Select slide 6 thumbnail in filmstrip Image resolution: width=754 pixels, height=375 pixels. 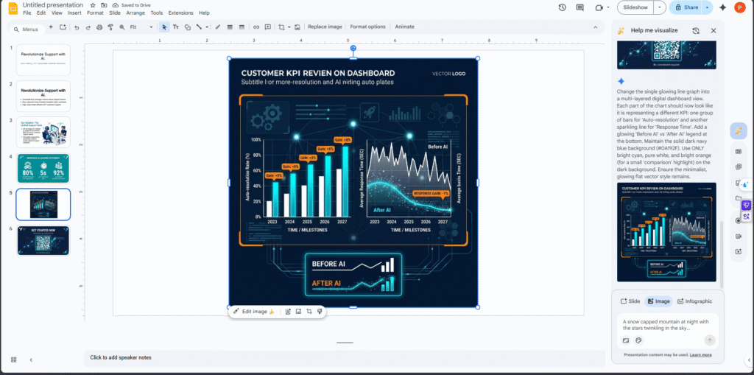point(43,241)
